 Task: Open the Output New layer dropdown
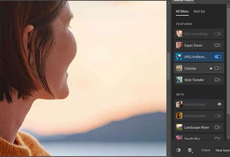tap(222, 150)
